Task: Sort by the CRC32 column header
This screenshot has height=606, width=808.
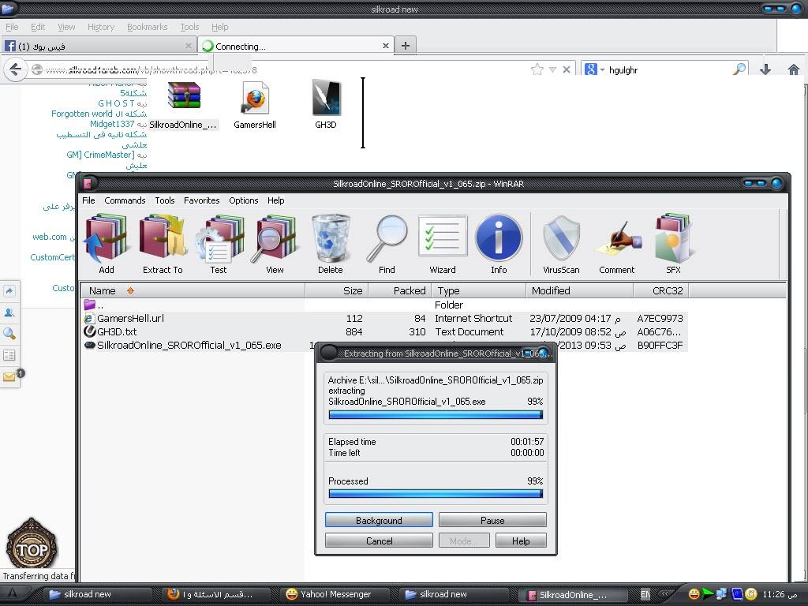Action: 661,290
